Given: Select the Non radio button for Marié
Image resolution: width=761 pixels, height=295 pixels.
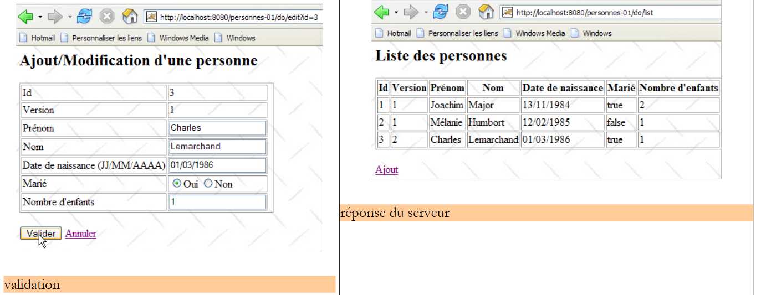Looking at the screenshot, I should (208, 184).
